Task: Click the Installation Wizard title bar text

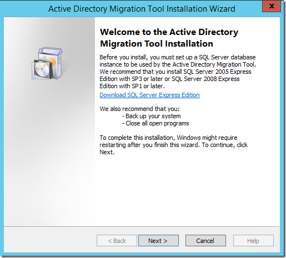Action: pos(142,9)
